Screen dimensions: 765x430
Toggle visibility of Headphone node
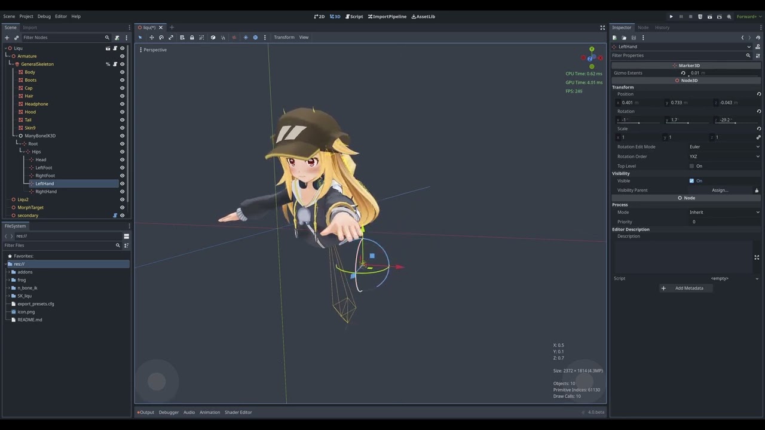point(122,104)
